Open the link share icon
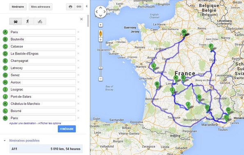This screenshot has height=155, width=244. pos(79,7)
